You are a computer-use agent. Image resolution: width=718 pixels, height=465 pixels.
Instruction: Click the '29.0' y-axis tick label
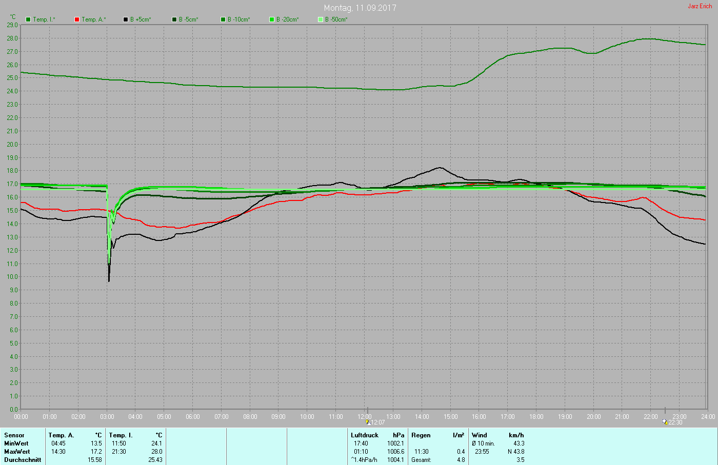click(x=12, y=25)
